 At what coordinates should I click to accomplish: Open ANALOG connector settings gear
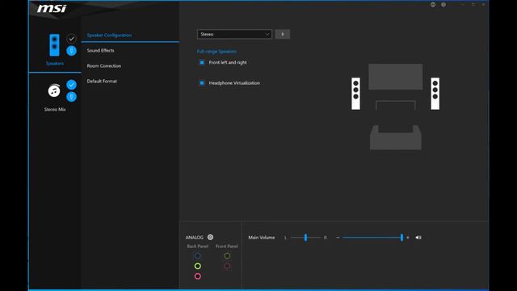210,237
